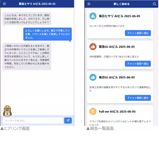
Task: Click the description about リボンで通路表記した
Action: coord(120,89)
